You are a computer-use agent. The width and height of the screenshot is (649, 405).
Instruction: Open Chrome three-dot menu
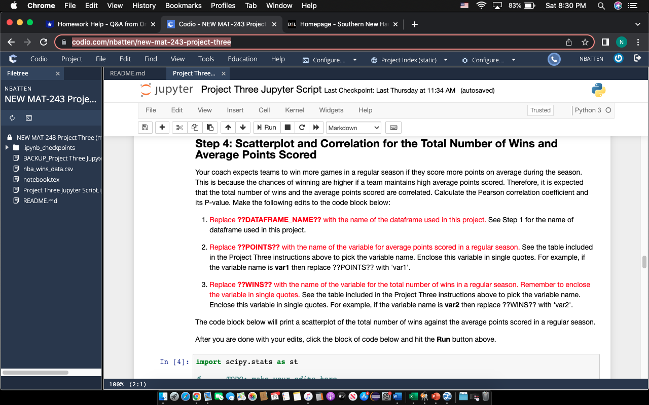pos(638,42)
